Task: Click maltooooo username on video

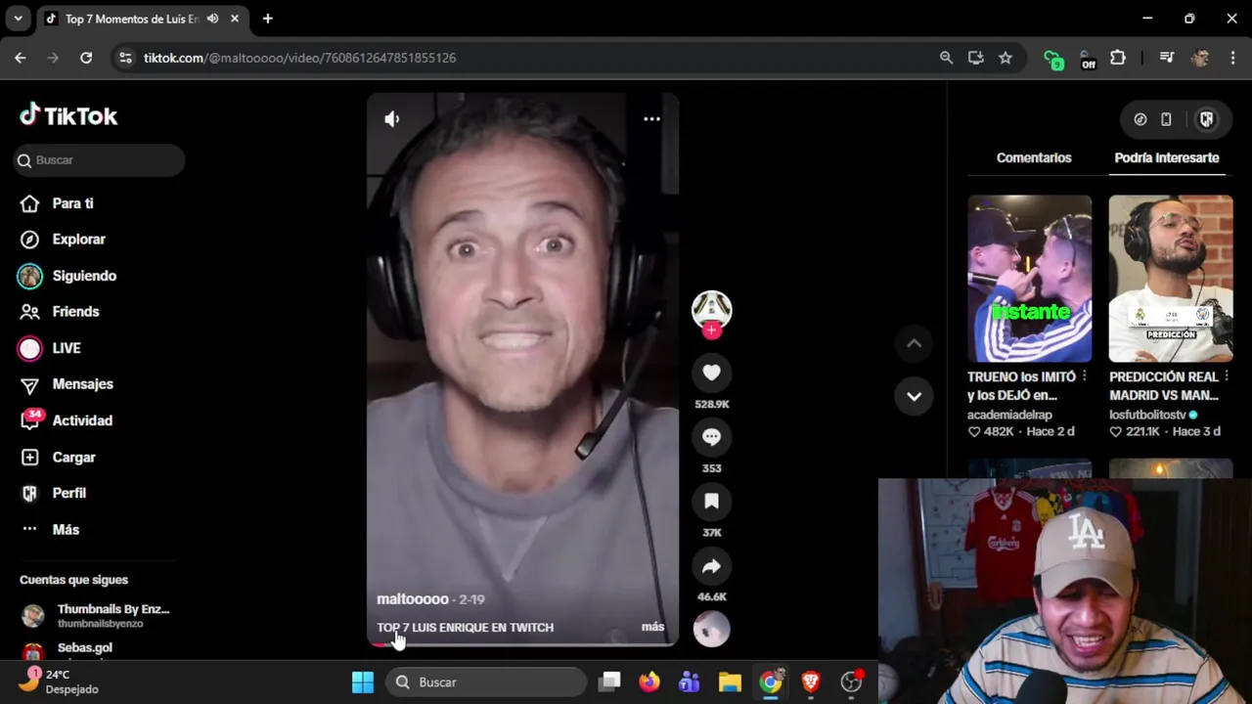Action: point(413,599)
